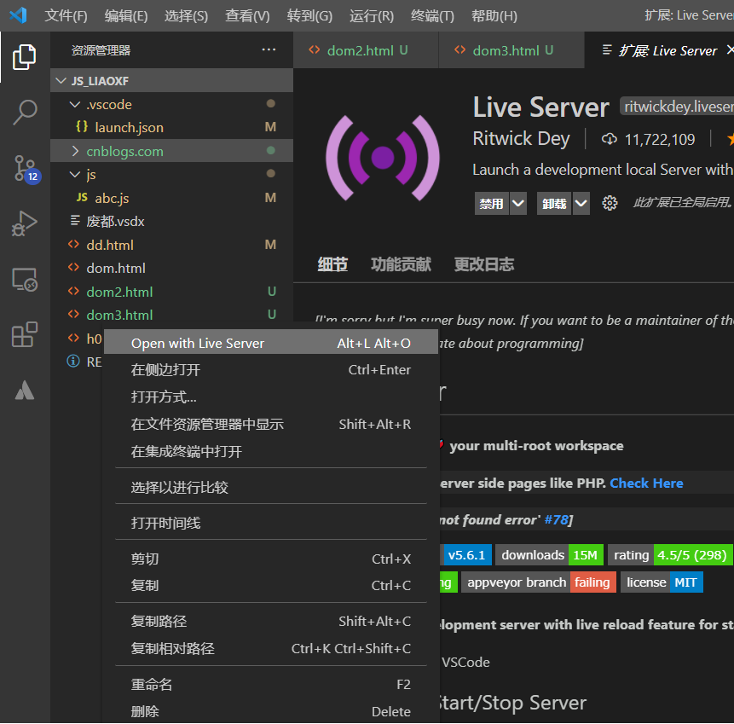The image size is (734, 724).
Task: Open the Uninstall (卸载) dropdown arrow
Action: (581, 203)
